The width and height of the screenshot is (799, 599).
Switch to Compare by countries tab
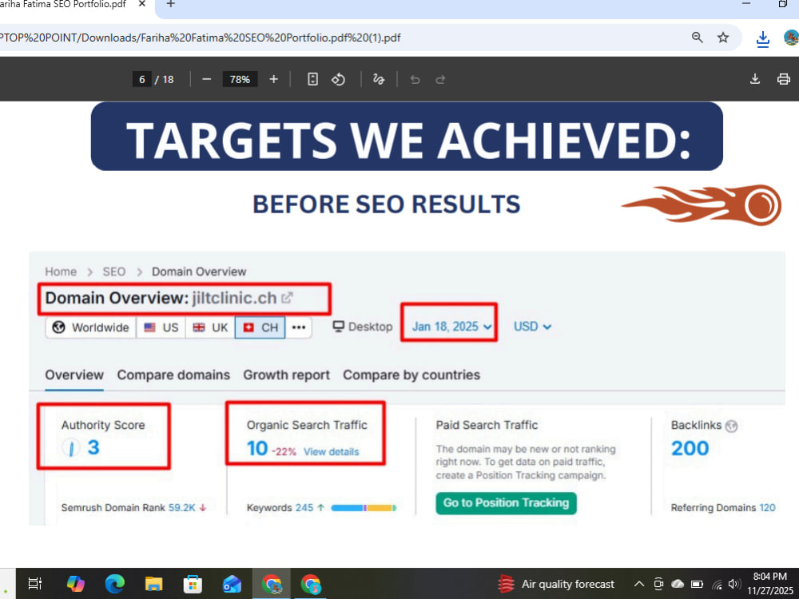(x=411, y=375)
